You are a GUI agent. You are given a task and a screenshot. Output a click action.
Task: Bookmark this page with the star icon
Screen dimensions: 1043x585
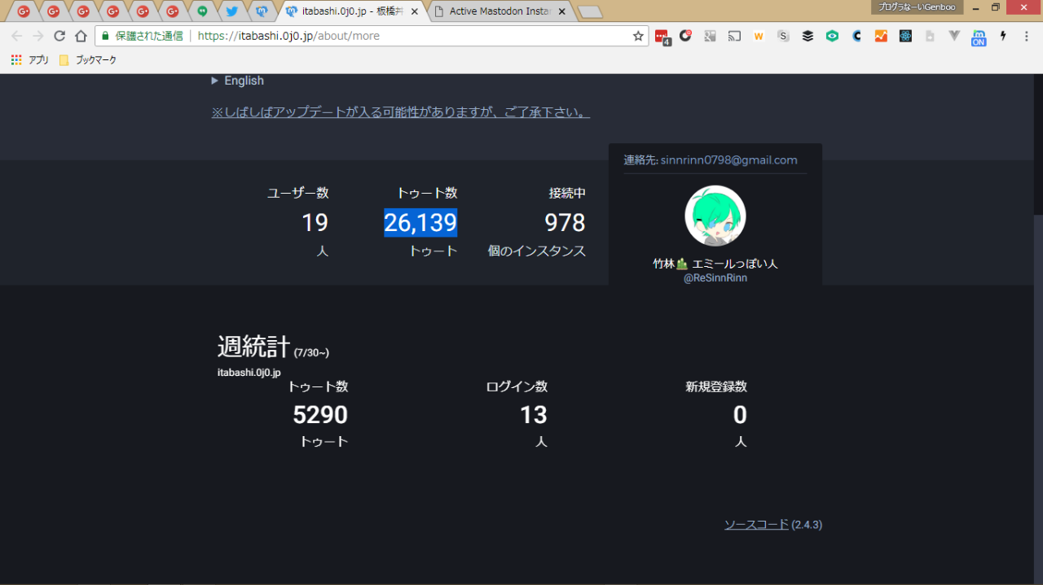(x=638, y=36)
